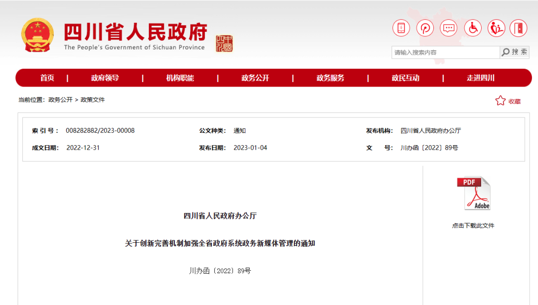Switch to the 政务公开 menu item
Image resolution: width=538 pixels, height=305 pixels.
256,78
